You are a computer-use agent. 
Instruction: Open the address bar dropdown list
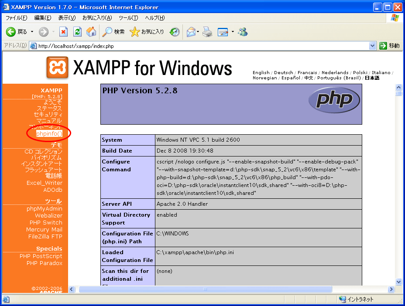[x=372, y=46]
